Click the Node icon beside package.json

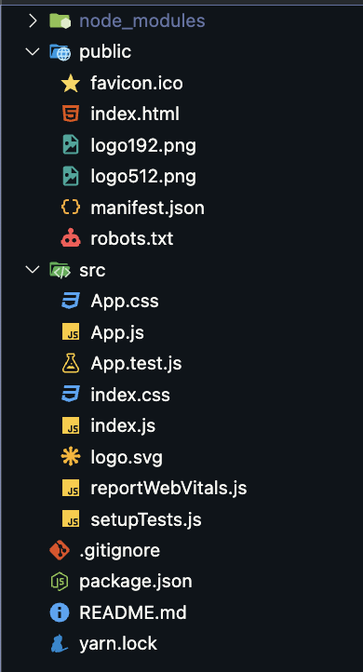[x=60, y=582]
